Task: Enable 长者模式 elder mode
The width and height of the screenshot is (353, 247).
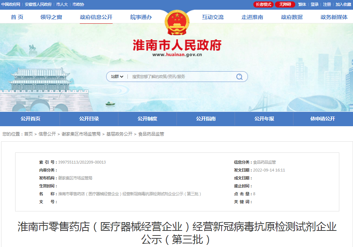Action: 263,5
